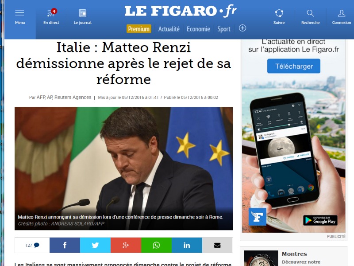Click the Suivre follow icon
This screenshot has width=354, height=266.
279,13
